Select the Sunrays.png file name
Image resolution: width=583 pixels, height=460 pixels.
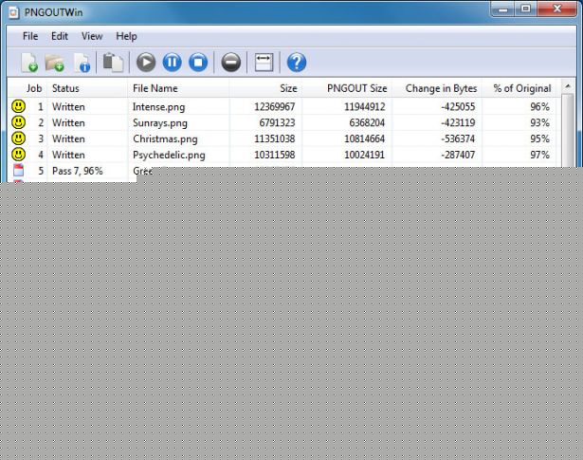[160, 123]
